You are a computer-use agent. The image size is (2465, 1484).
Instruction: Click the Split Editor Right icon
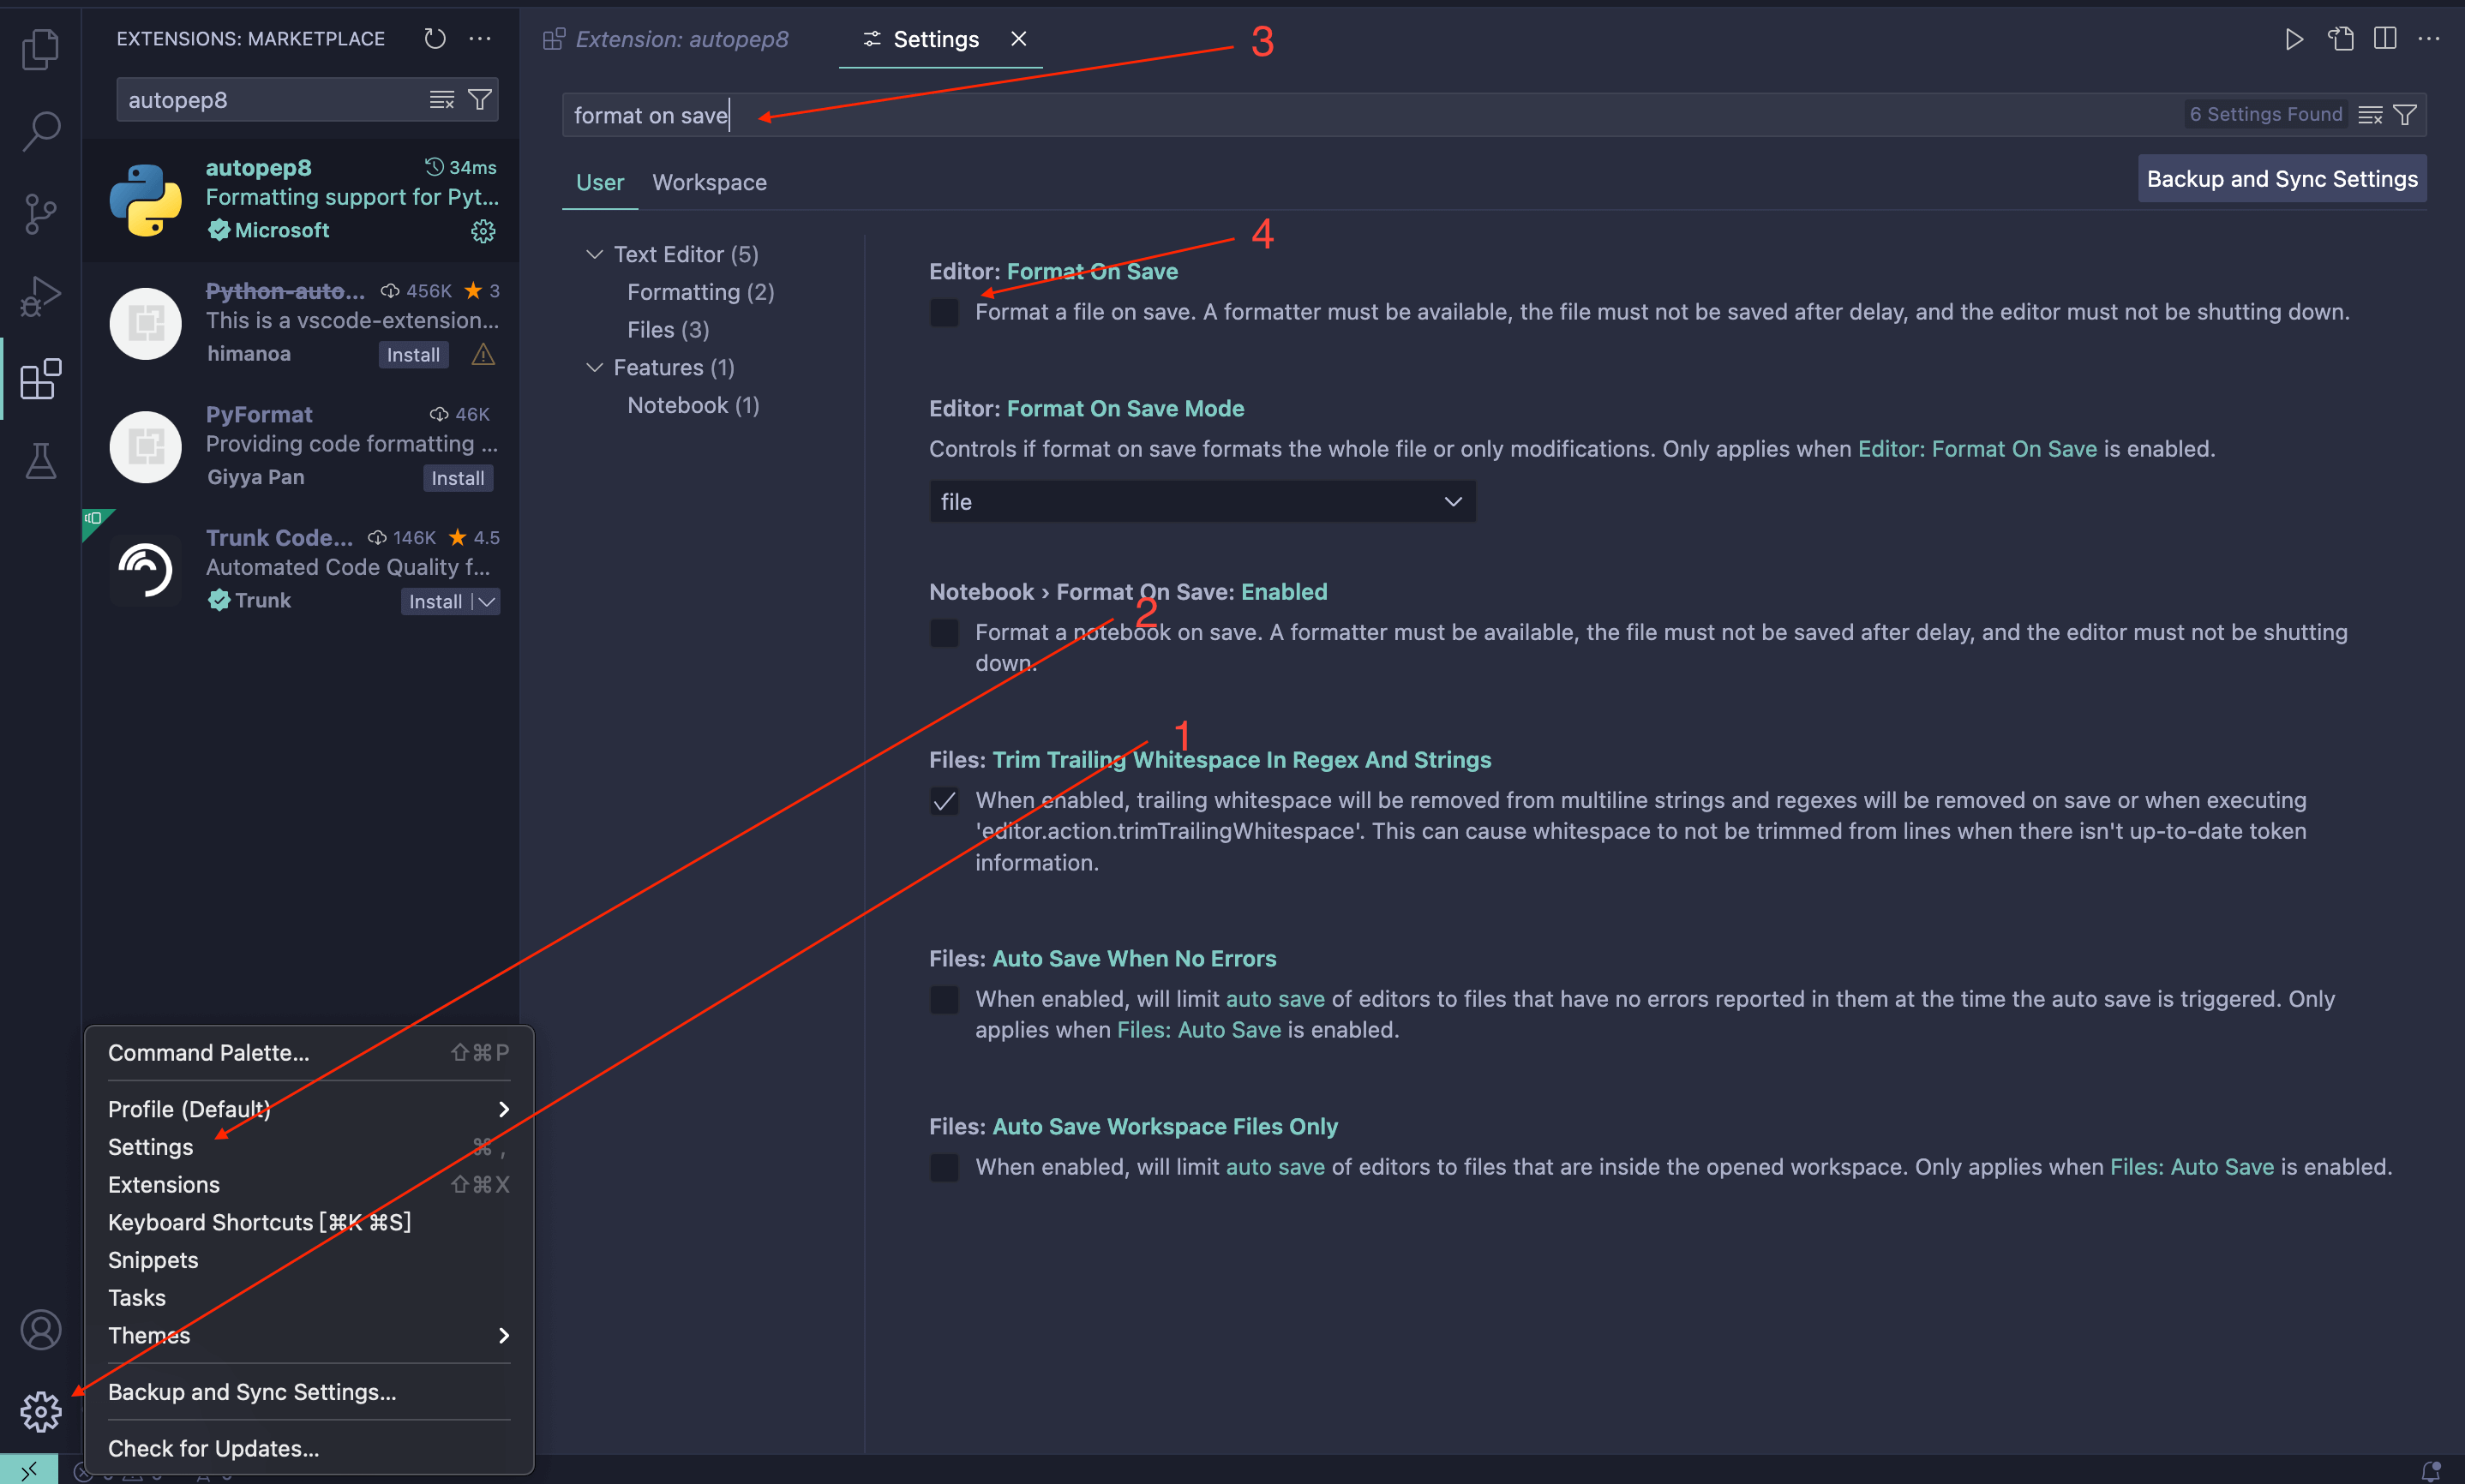(x=2385, y=39)
